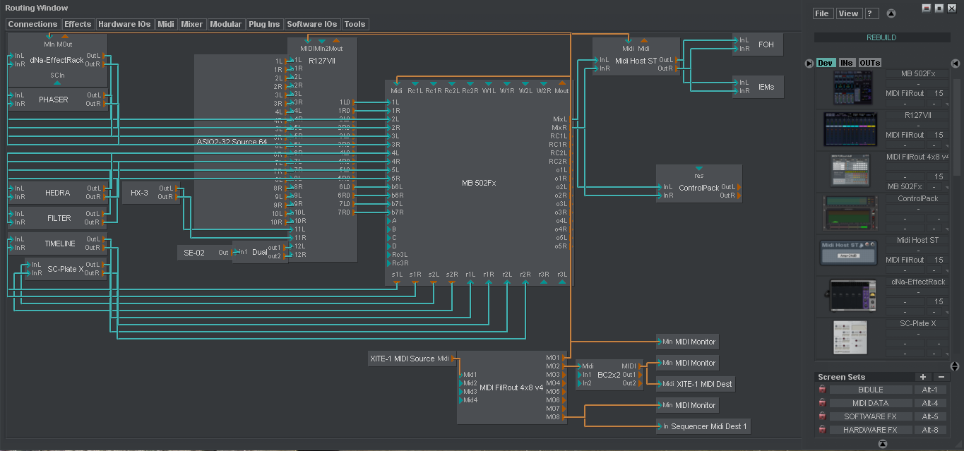Viewport: 964px width, 451px height.
Task: Select the ControlPack device image
Action: tap(850, 212)
